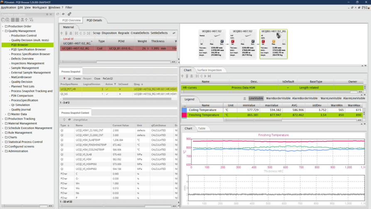Image resolution: width=371 pixels, height=209 pixels.
Task: Click the refresh icon above PQD tabs
Action: 63,14
